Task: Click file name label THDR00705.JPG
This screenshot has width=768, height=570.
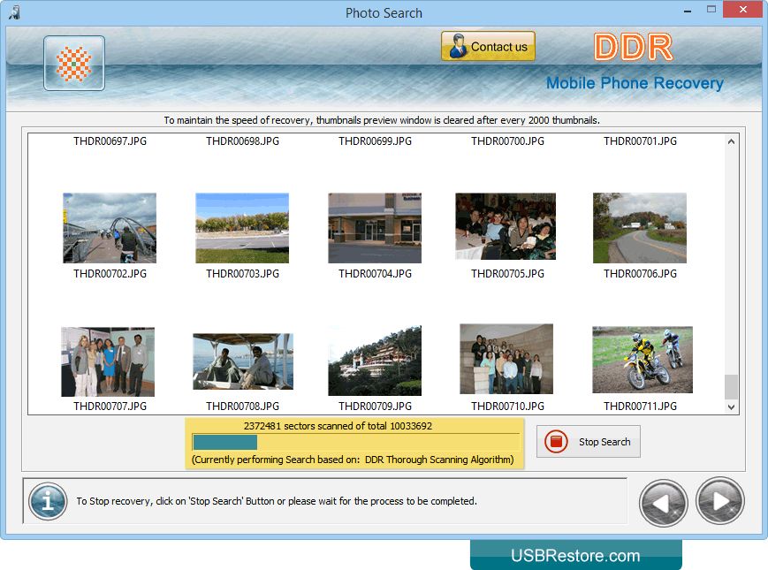Action: coord(507,274)
